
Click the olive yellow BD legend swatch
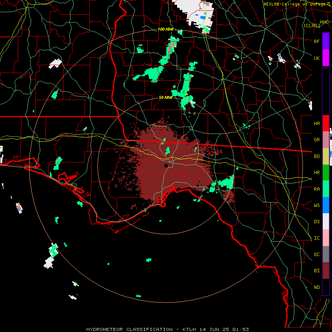tap(326, 156)
